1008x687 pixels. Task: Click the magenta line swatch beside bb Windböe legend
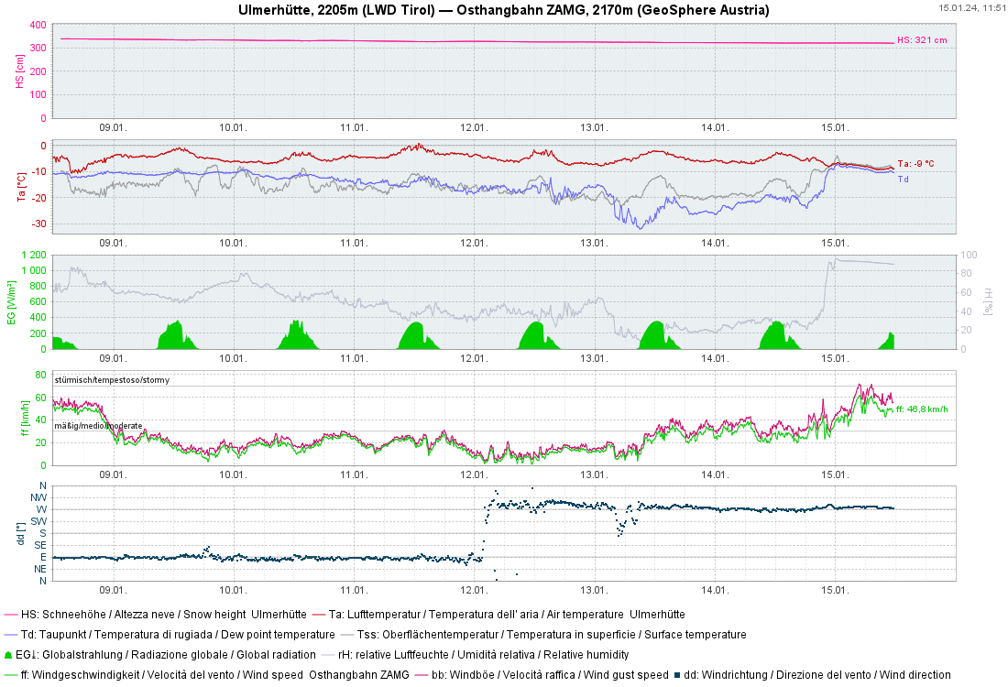click(x=422, y=675)
